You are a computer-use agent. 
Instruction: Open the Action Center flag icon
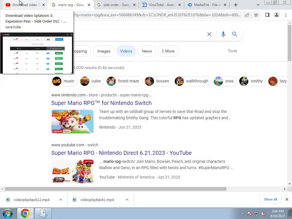(x=250, y=214)
